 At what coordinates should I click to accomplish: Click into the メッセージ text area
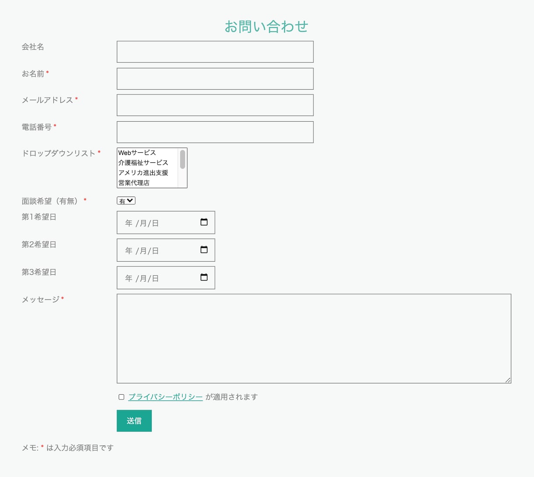pyautogui.click(x=314, y=339)
